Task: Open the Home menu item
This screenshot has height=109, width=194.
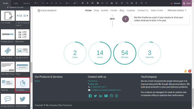Action: tap(88, 10)
